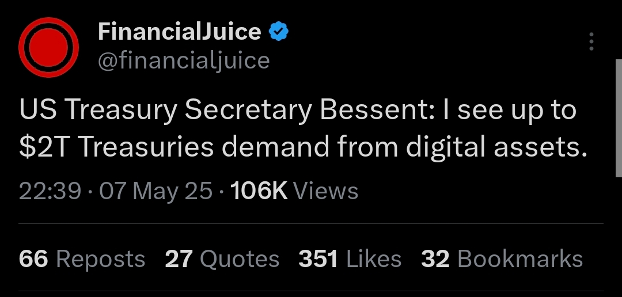Open the FinancialJuice display name profile
Image resolution: width=622 pixels, height=297 pixels.
(180, 31)
